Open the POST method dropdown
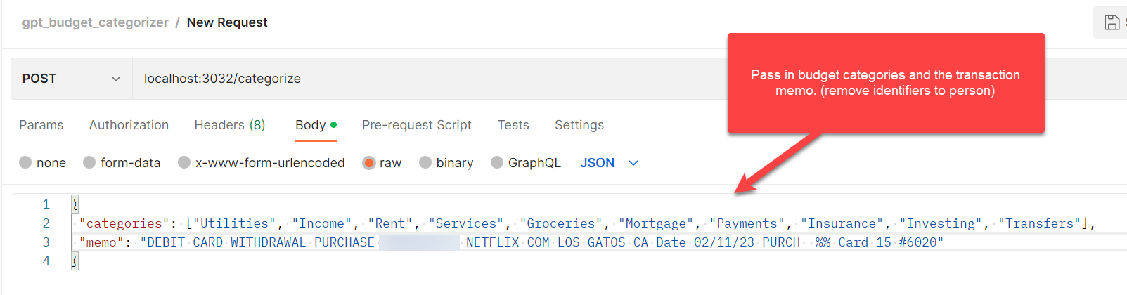 (71, 79)
